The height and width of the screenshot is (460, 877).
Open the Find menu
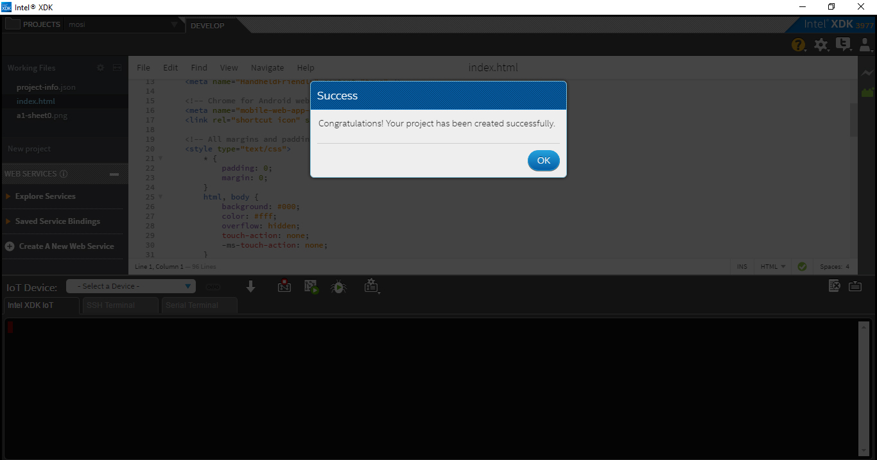pos(199,67)
